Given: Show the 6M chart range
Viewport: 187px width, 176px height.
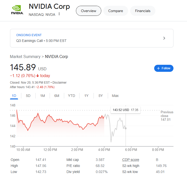Looking at the screenshot, I should 57,96.
